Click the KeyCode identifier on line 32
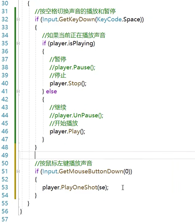Viewport: 195px width, 224px height. click(x=109, y=19)
